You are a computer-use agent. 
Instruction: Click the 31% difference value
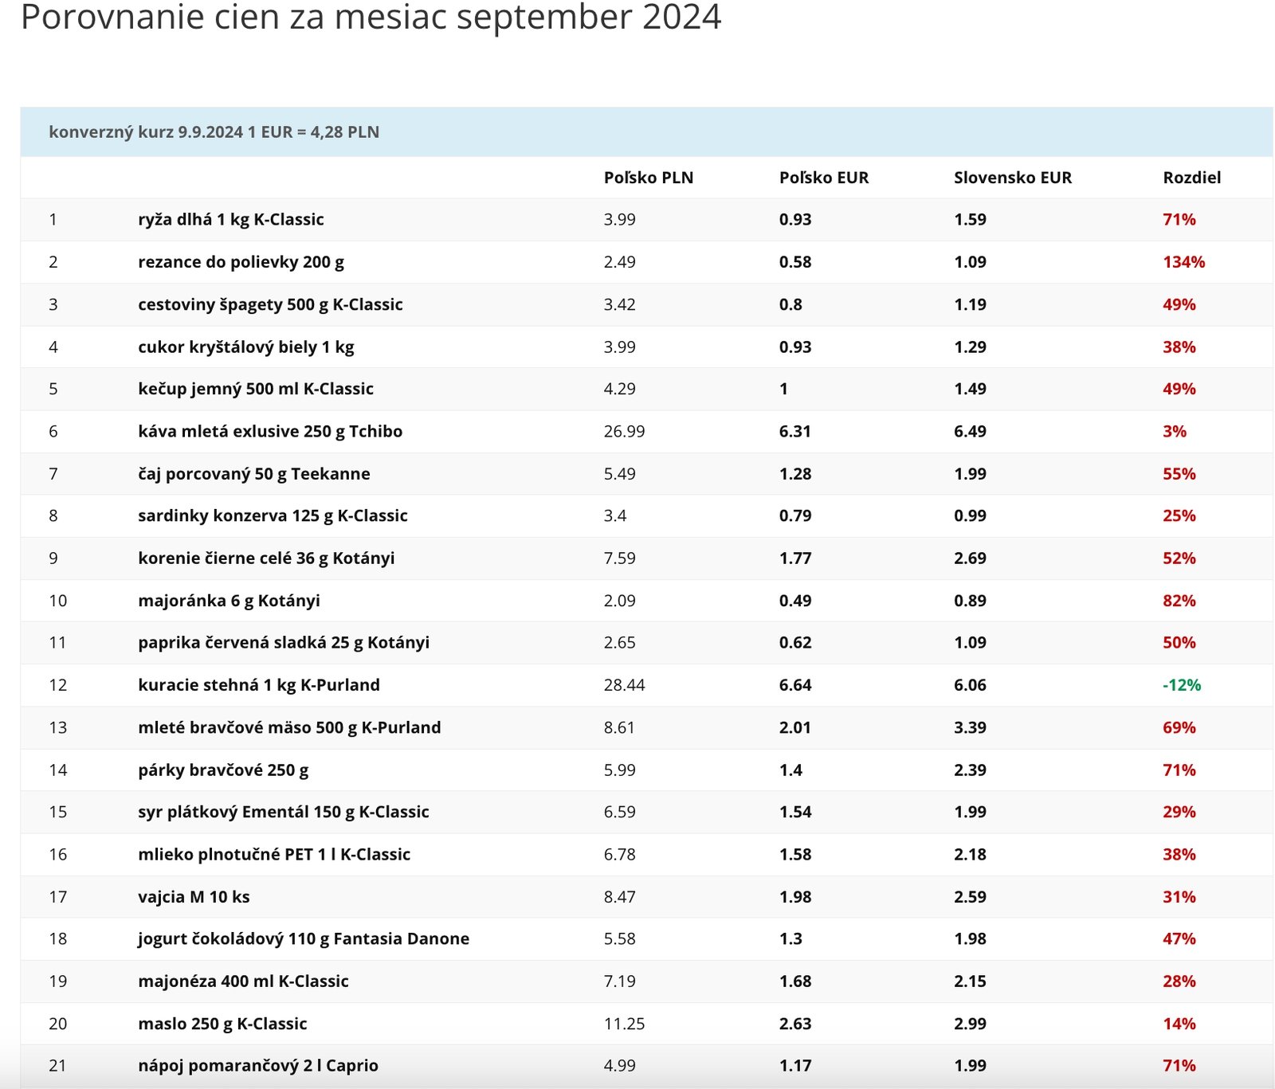[x=1179, y=897]
